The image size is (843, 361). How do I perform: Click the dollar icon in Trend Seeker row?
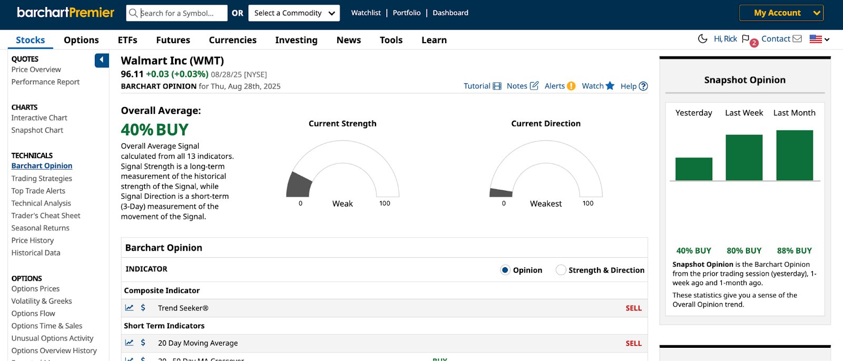[143, 308]
